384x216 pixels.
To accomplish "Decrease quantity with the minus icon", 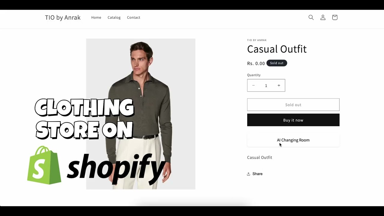I will click(x=253, y=85).
